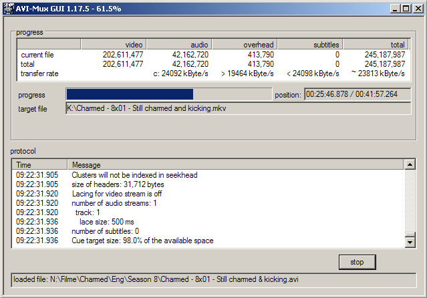The width and height of the screenshot is (427, 298).
Task: Click the Message column header in protocol
Action: coord(234,164)
